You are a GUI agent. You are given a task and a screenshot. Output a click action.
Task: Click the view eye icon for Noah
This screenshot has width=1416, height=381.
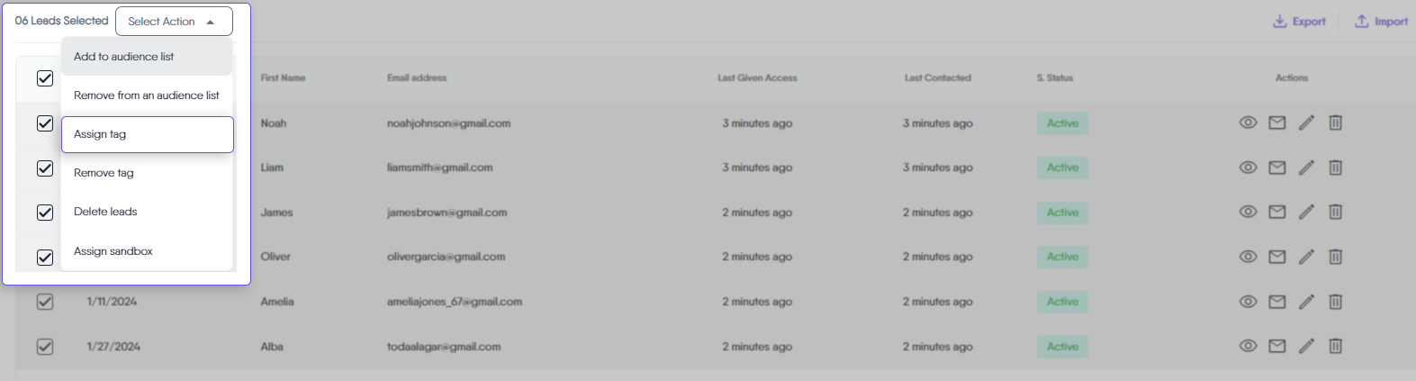point(1248,122)
